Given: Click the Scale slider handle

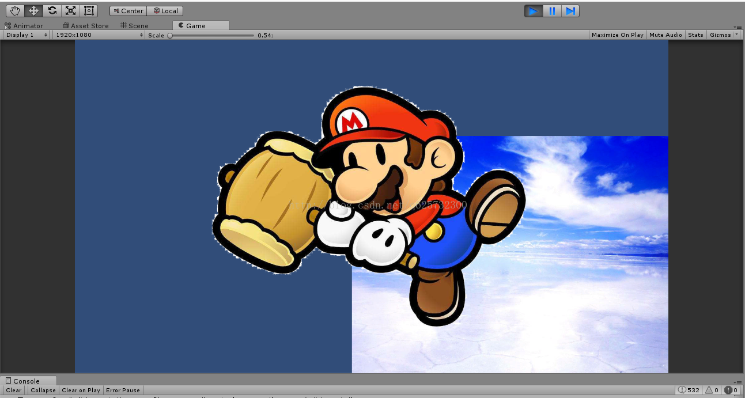Looking at the screenshot, I should [x=170, y=35].
